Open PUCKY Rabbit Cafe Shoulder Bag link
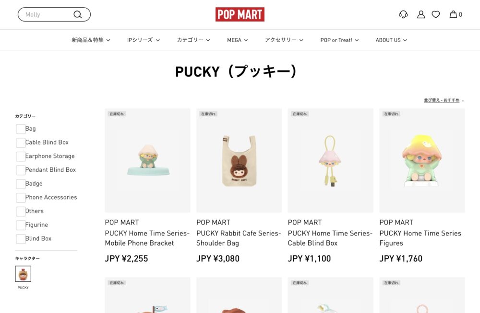 pos(239,238)
